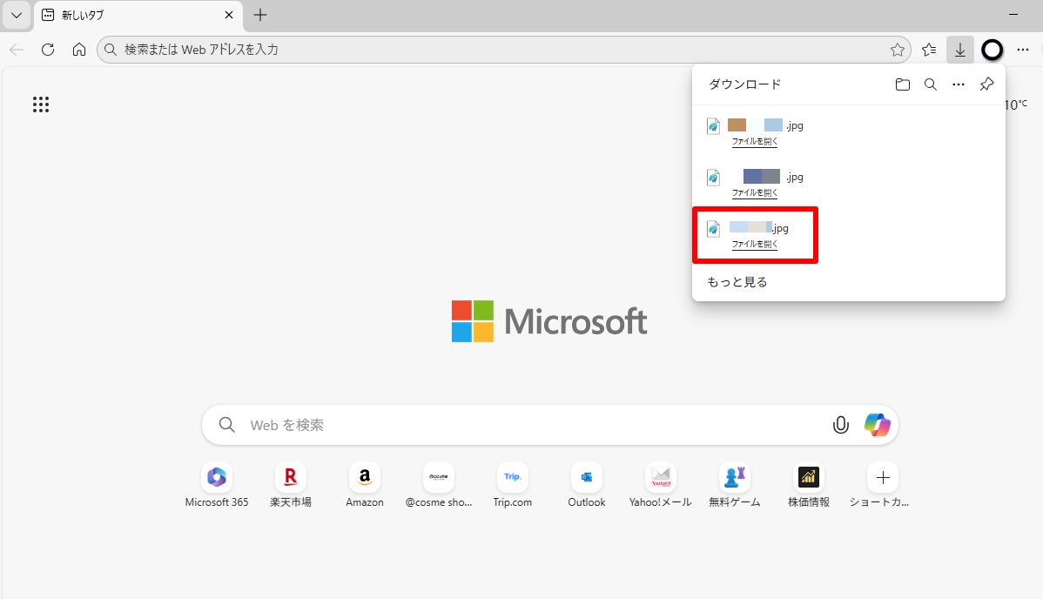The image size is (1043, 599).
Task: Click the Downloads toolbar icon
Action: [959, 50]
